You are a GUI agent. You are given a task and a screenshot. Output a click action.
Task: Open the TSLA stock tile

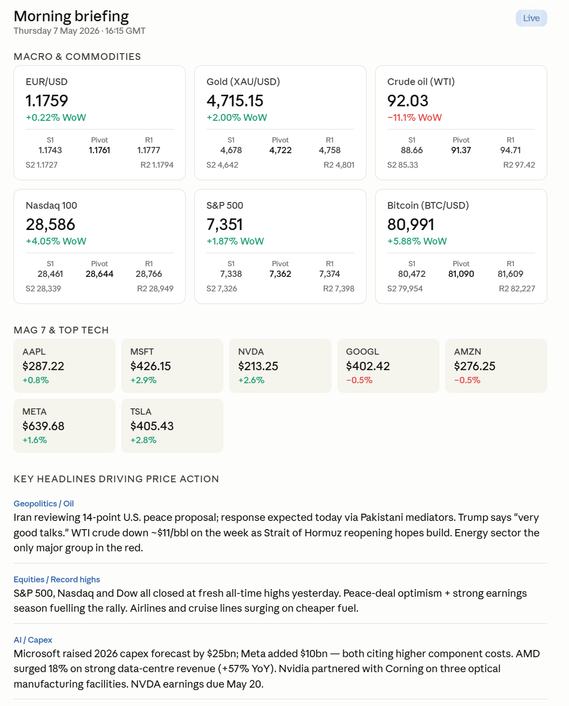tap(172, 426)
